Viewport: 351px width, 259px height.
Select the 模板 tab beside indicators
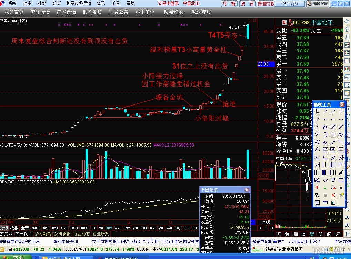14,228
